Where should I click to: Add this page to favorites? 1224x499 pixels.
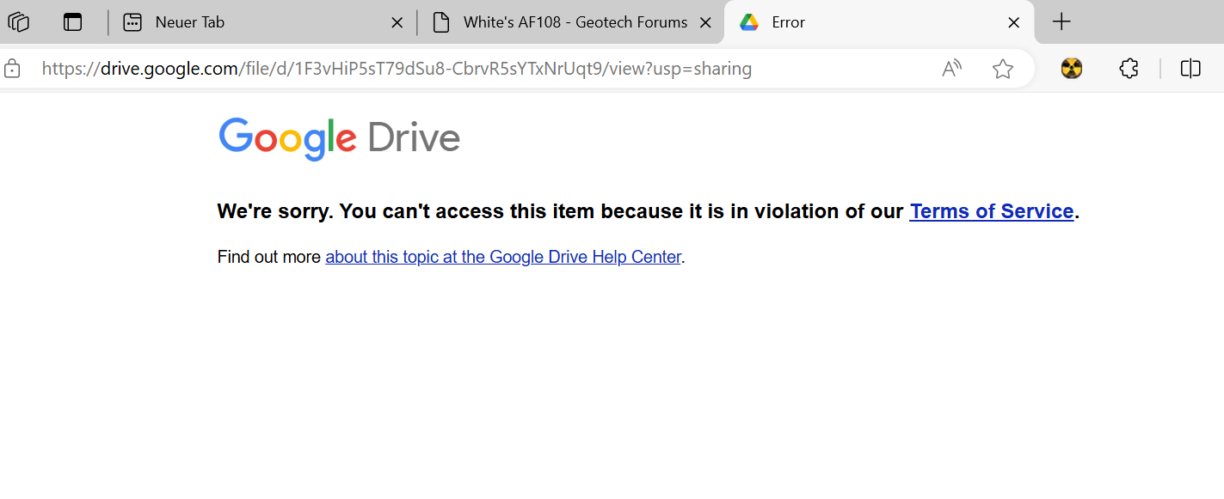[1003, 69]
